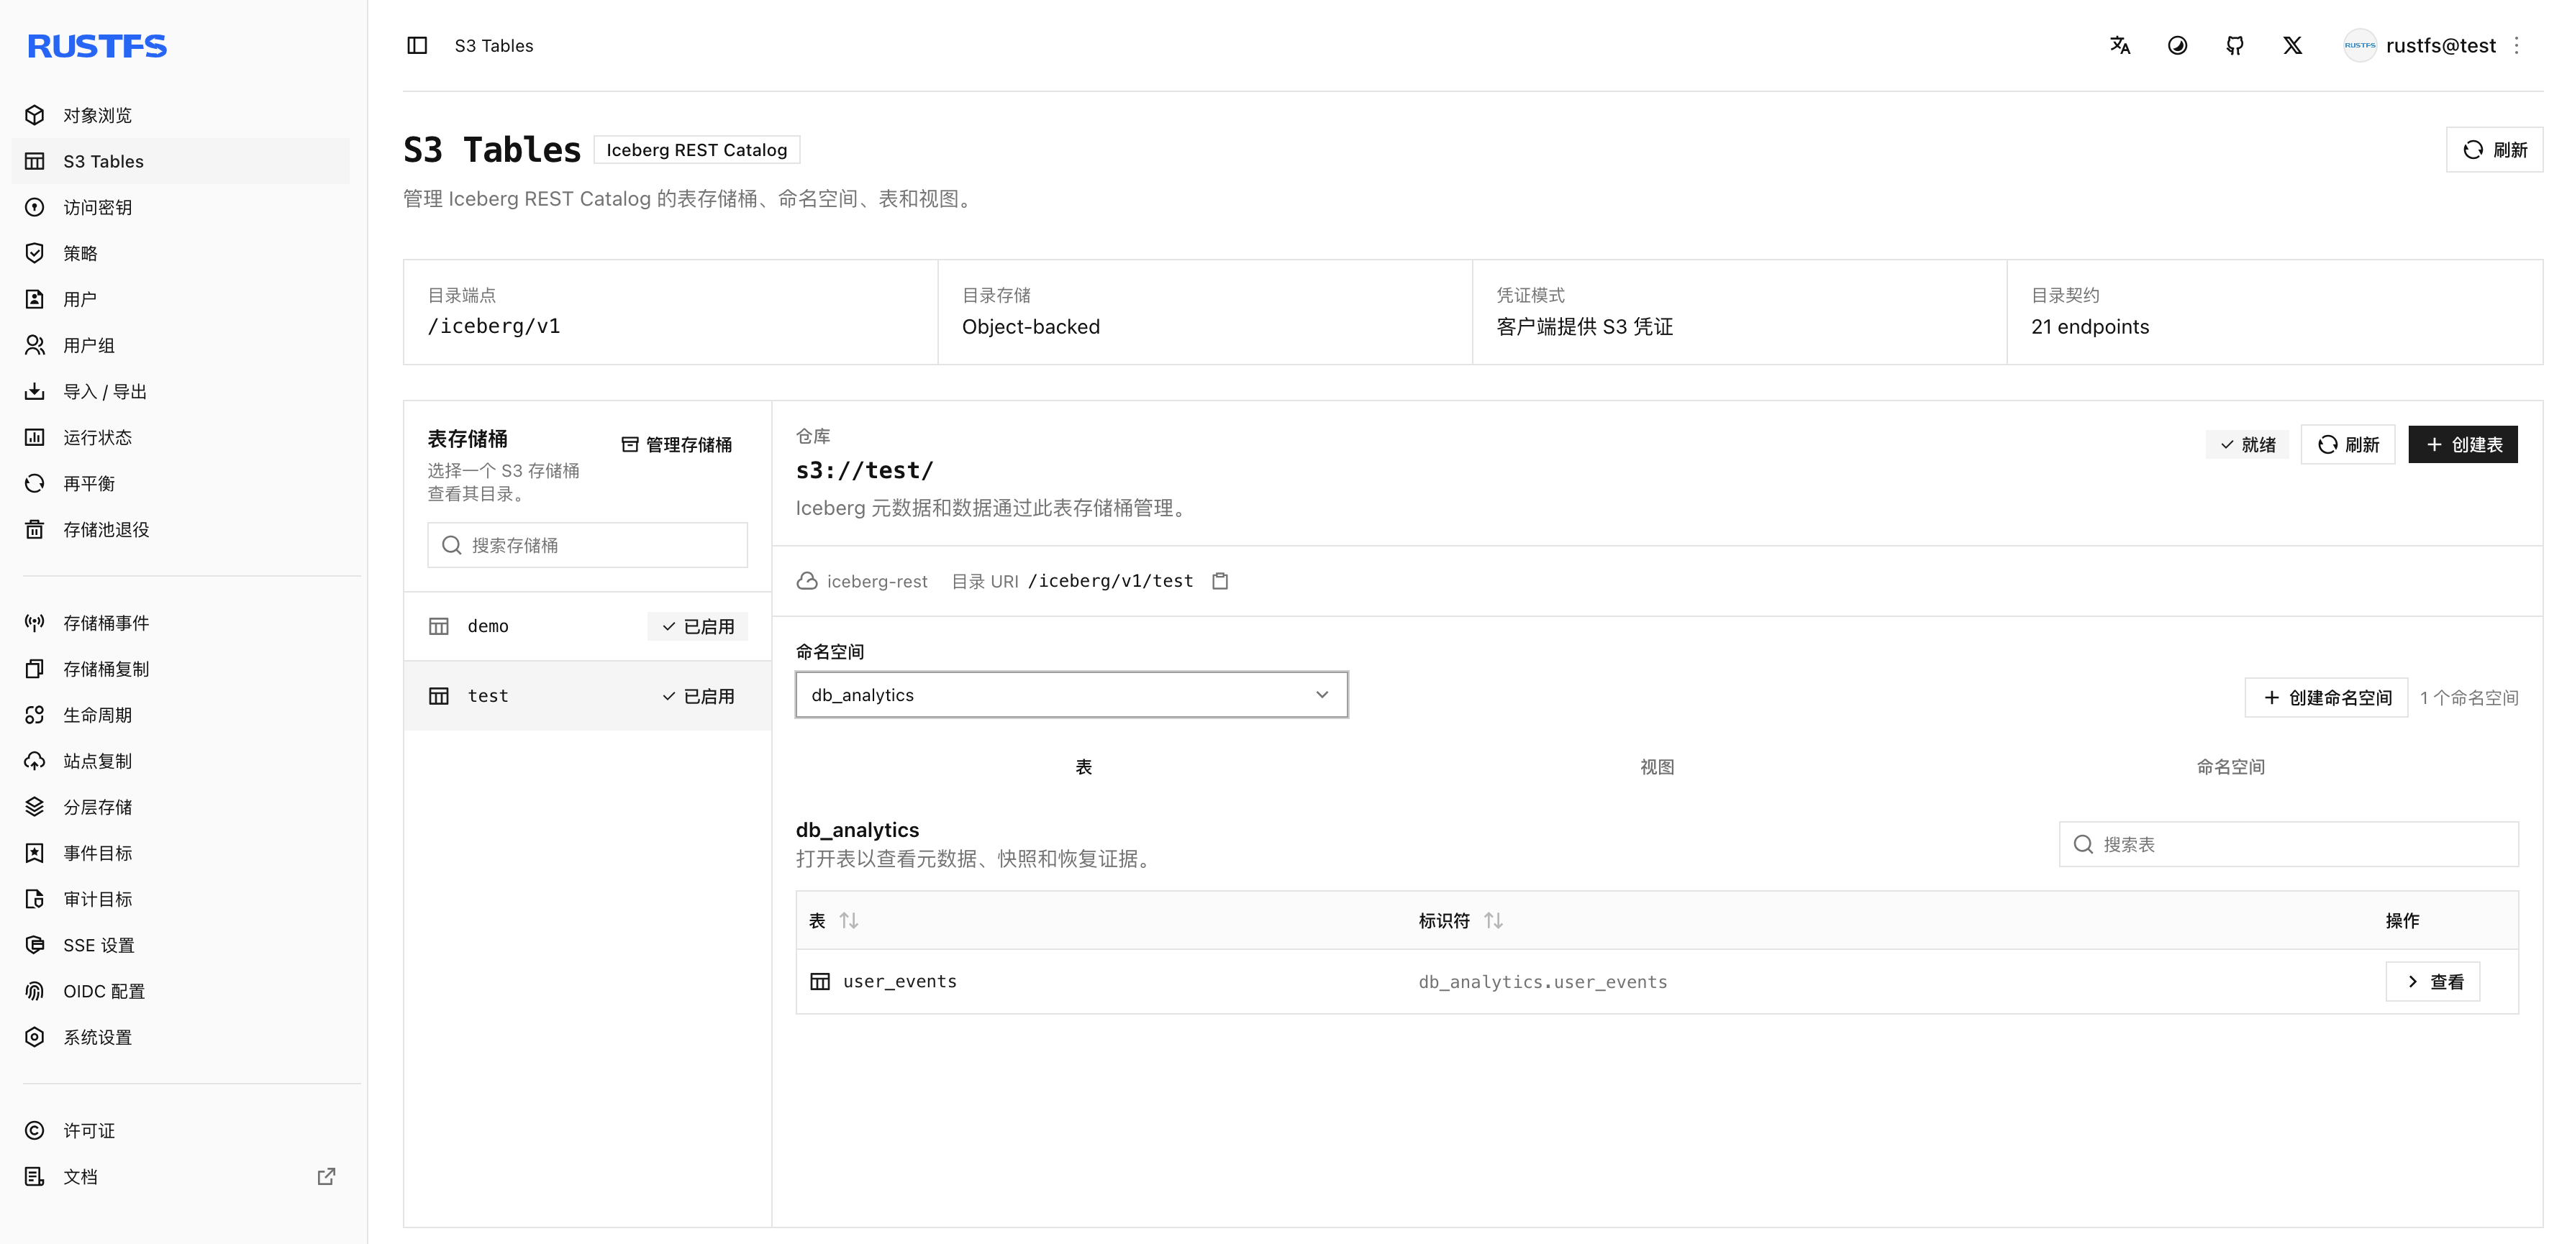2567x1244 pixels.
Task: Click the 许可证 copyright icon
Action: tap(35, 1130)
